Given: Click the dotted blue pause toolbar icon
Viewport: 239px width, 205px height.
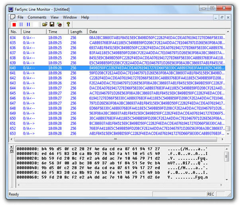Looking at the screenshot, I should point(21,25).
